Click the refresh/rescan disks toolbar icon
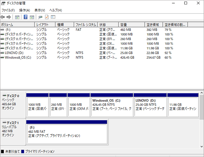204x157 pixels. [x=40, y=17]
